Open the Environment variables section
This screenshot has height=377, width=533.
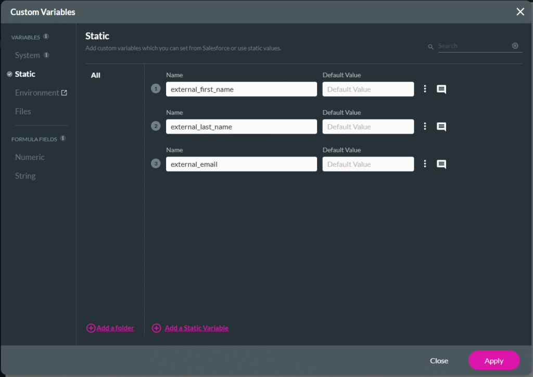click(x=37, y=93)
